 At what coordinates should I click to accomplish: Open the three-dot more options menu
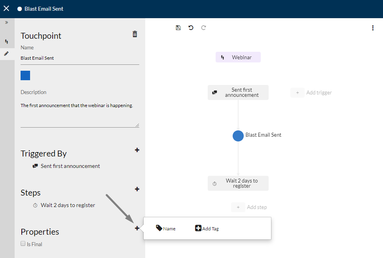[x=373, y=28]
